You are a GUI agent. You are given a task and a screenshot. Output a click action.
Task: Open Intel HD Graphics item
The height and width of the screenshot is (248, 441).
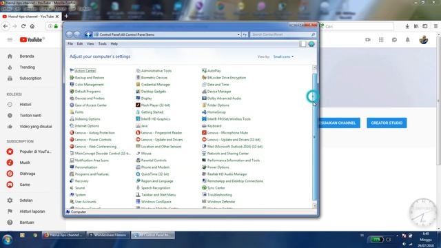coord(153,119)
